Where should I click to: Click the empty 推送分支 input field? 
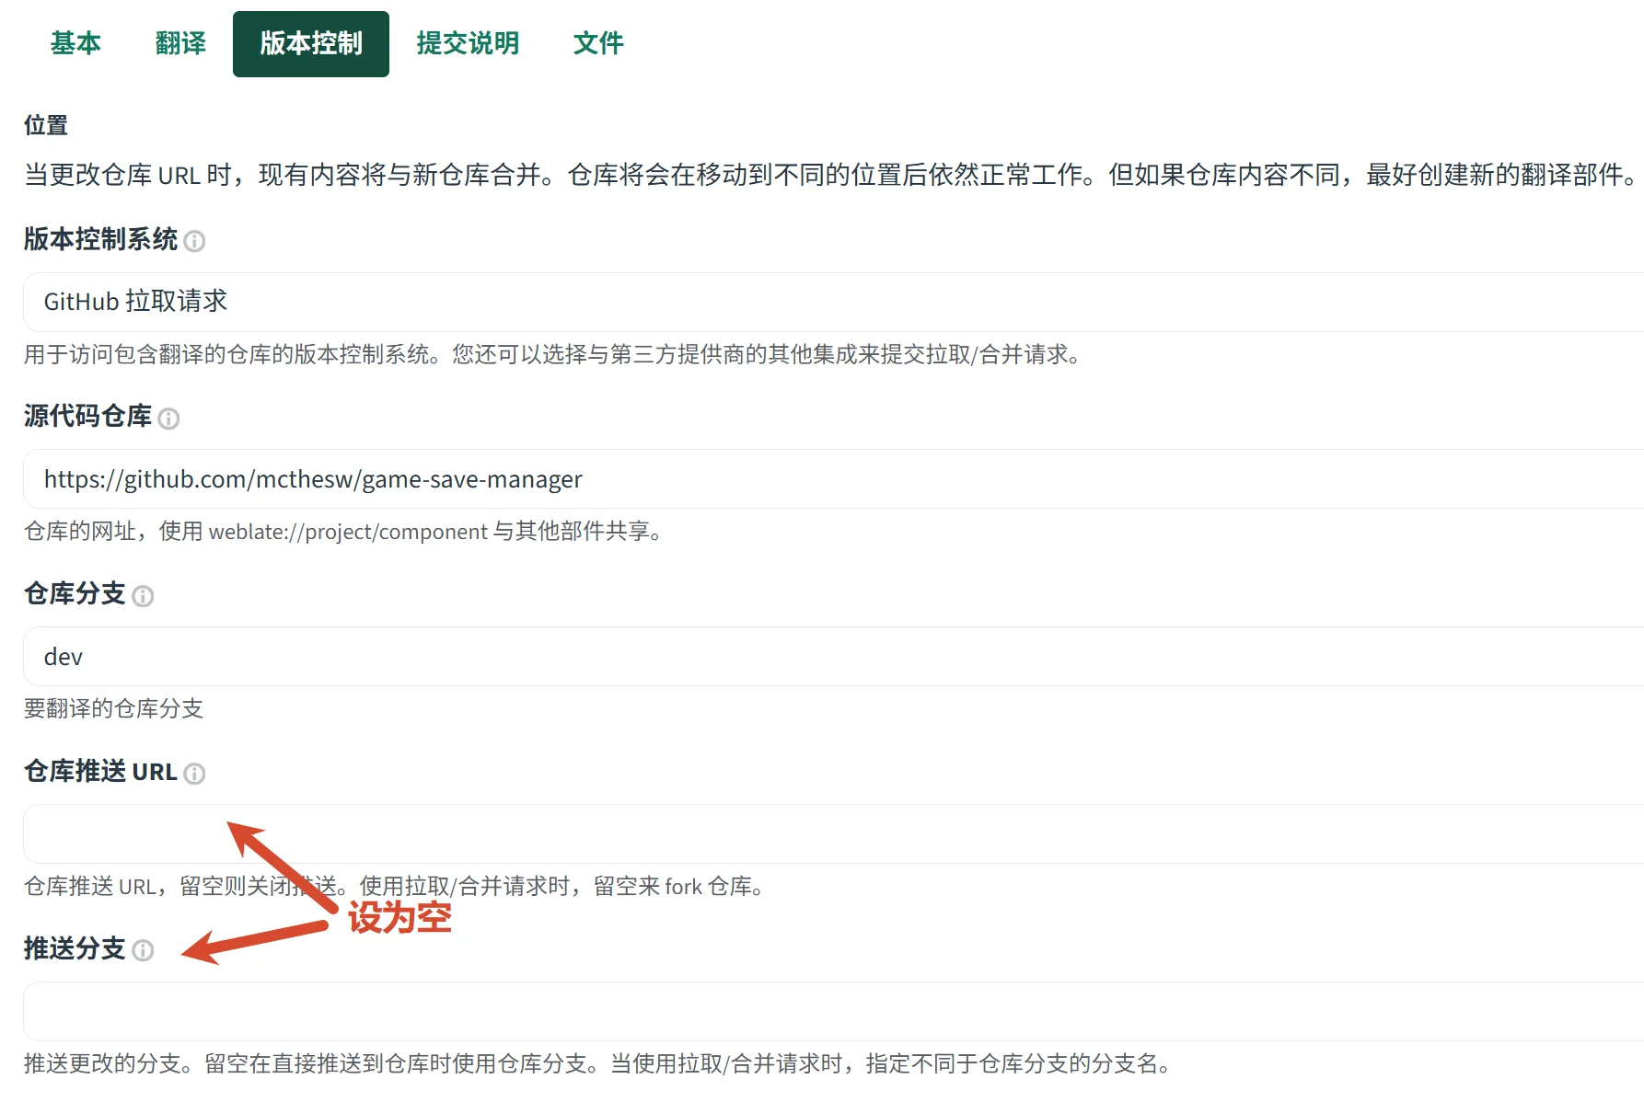(x=834, y=1011)
